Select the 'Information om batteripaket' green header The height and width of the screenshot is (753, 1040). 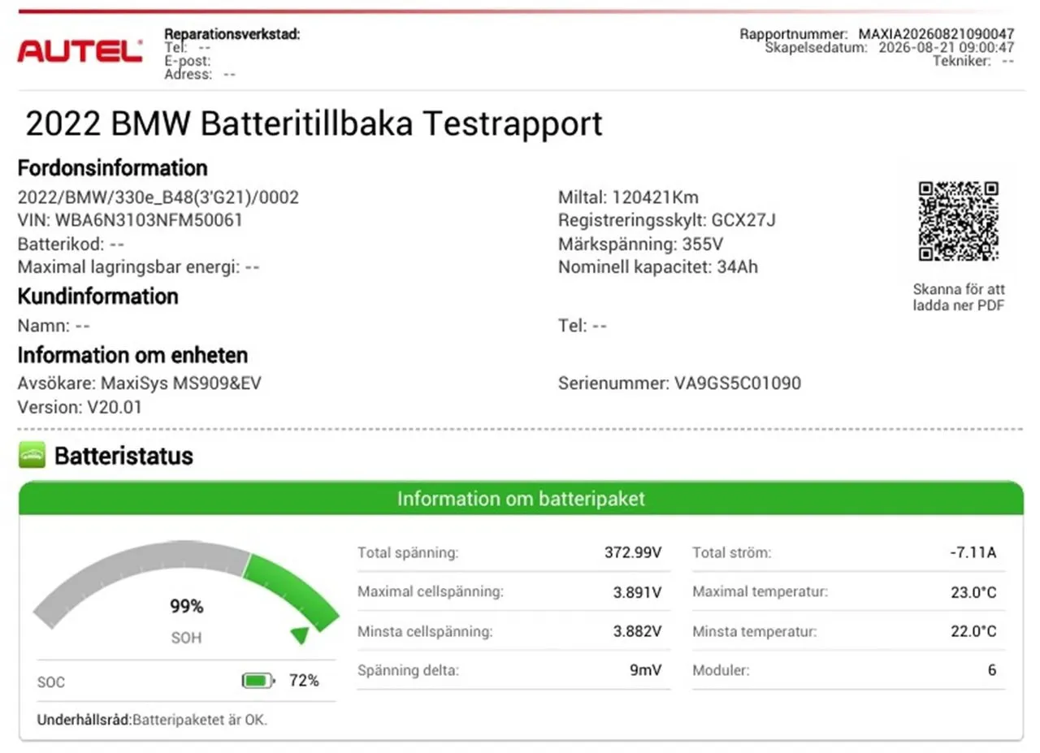[x=521, y=498]
